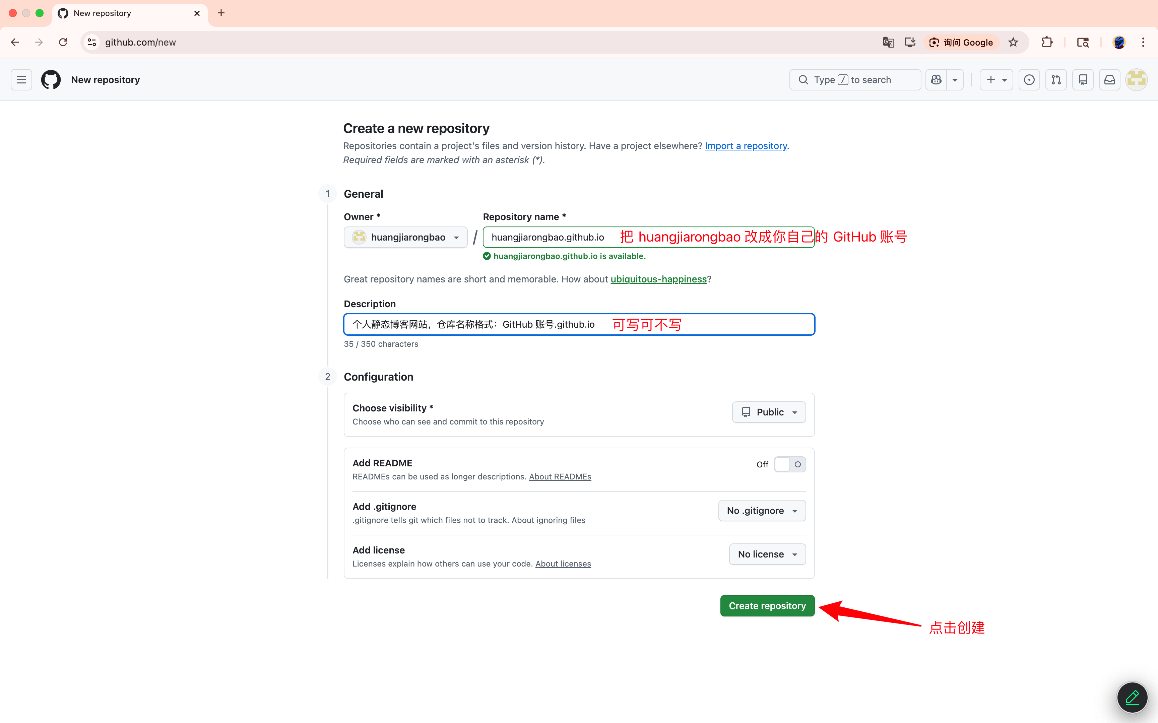Open the Copilot chat icon
1158x723 pixels.
coord(936,80)
